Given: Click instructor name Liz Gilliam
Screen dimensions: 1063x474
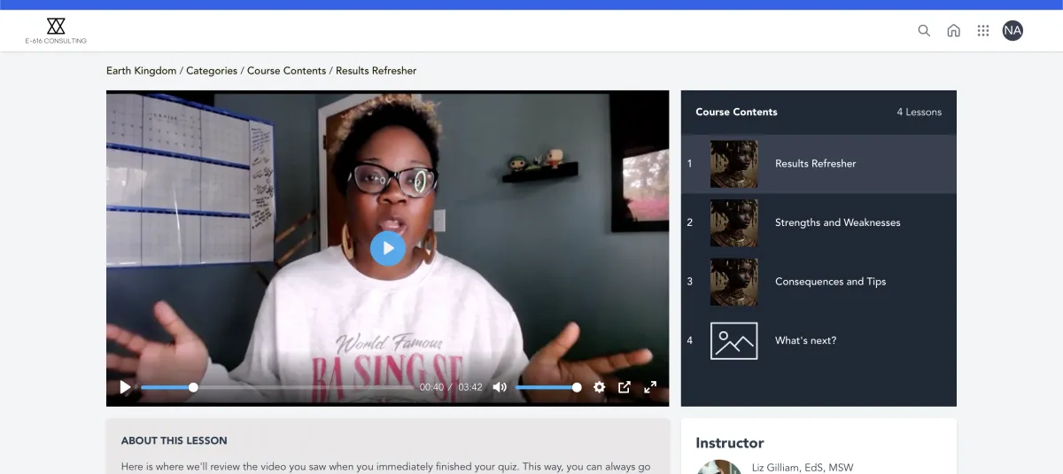Looking at the screenshot, I should pos(803,468).
